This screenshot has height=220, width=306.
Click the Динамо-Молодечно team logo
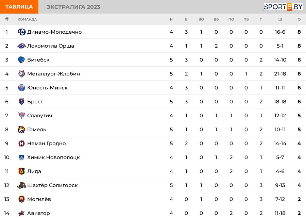pos(21,32)
